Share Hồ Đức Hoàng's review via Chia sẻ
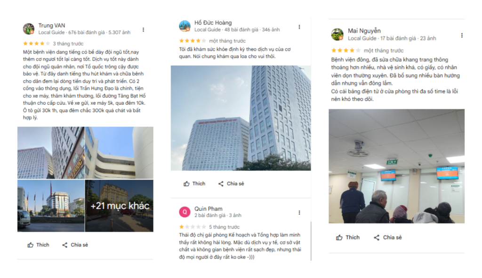Screen dimensions: 482x278 coord(231,184)
